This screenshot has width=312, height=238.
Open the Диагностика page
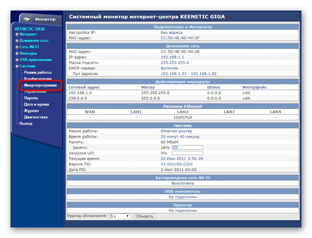[x=36, y=117]
